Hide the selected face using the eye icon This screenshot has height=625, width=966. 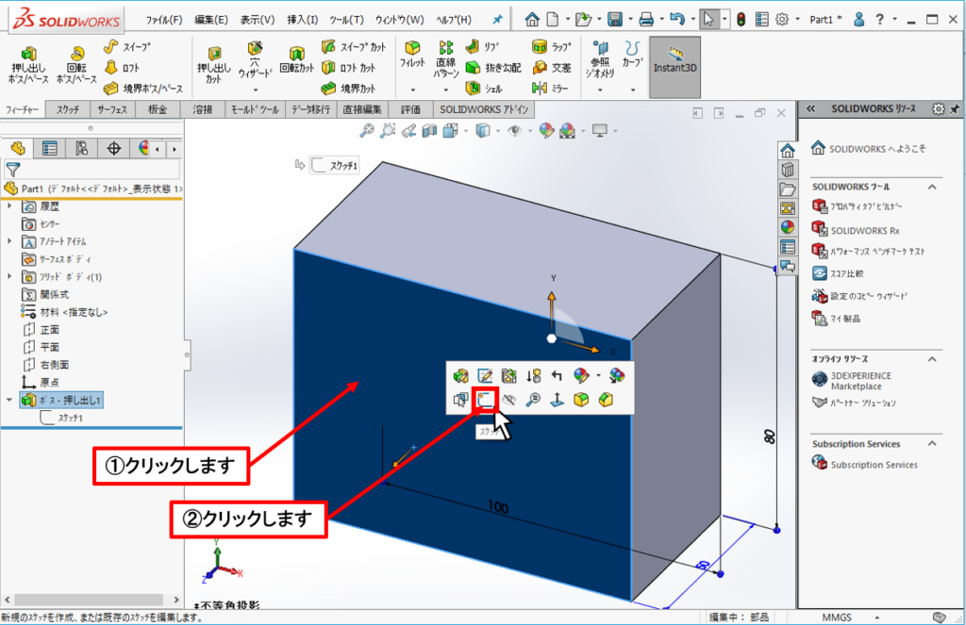508,399
